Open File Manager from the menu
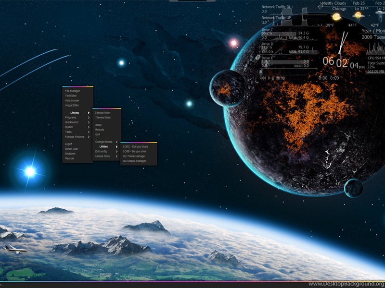The width and height of the screenshot is (385, 288). click(73, 91)
